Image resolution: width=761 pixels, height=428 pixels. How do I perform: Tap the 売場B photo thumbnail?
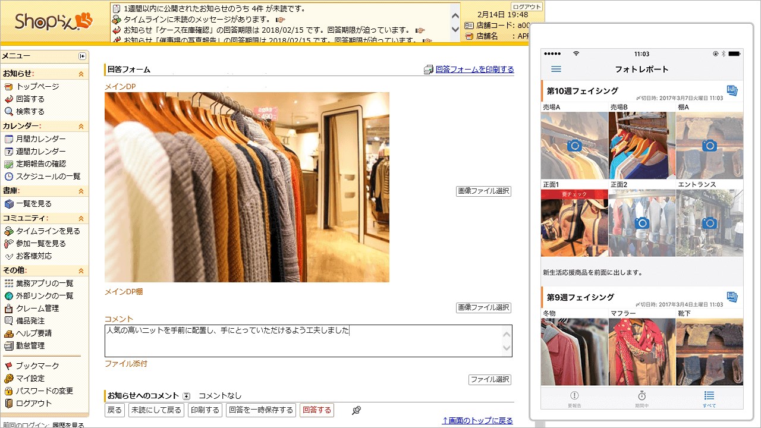641,145
